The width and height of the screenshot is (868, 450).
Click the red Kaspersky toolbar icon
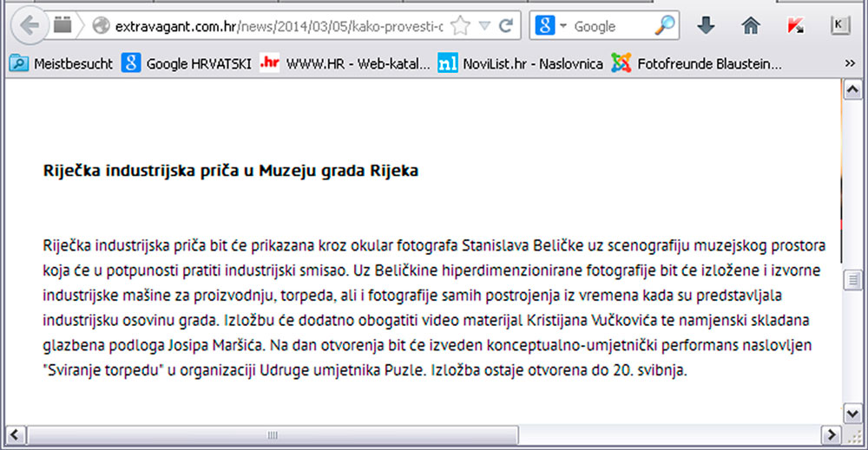(795, 26)
